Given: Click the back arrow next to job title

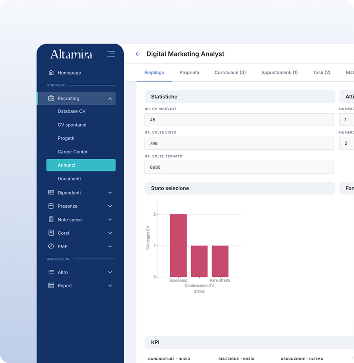Looking at the screenshot, I should (138, 54).
